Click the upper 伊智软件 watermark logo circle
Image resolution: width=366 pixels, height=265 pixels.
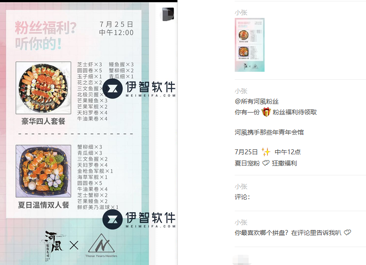pos(112,89)
